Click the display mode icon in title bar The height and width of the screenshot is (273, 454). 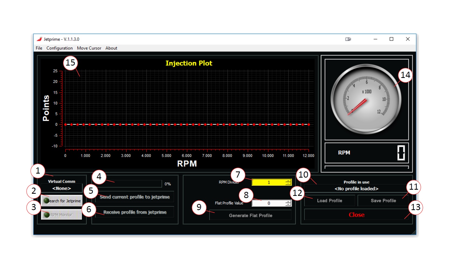[x=348, y=39]
